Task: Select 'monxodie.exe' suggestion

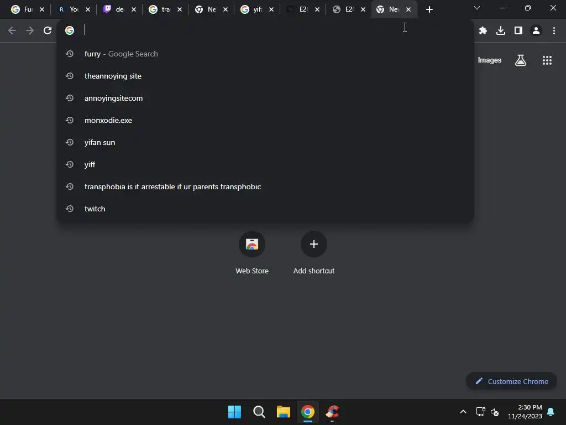Action: 265,120
